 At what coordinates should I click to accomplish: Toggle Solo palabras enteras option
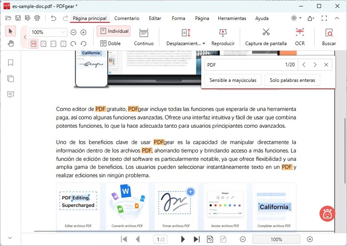click(292, 80)
